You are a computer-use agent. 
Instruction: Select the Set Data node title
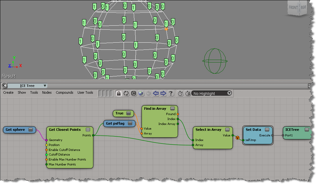[x=253, y=130]
